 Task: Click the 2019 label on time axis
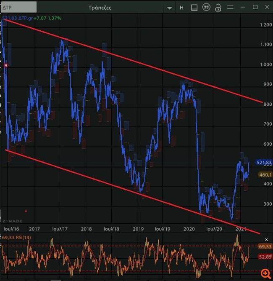tap(138, 229)
